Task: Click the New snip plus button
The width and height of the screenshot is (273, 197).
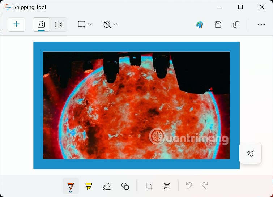Action: (16, 25)
